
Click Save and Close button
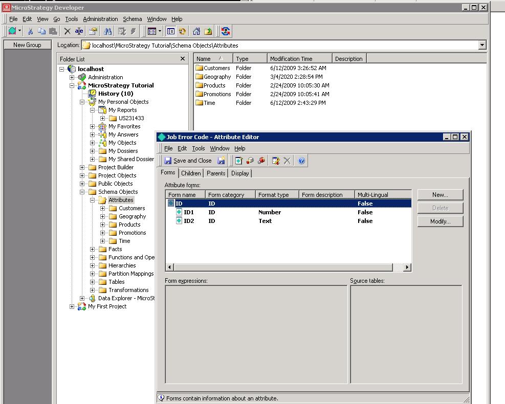(188, 160)
